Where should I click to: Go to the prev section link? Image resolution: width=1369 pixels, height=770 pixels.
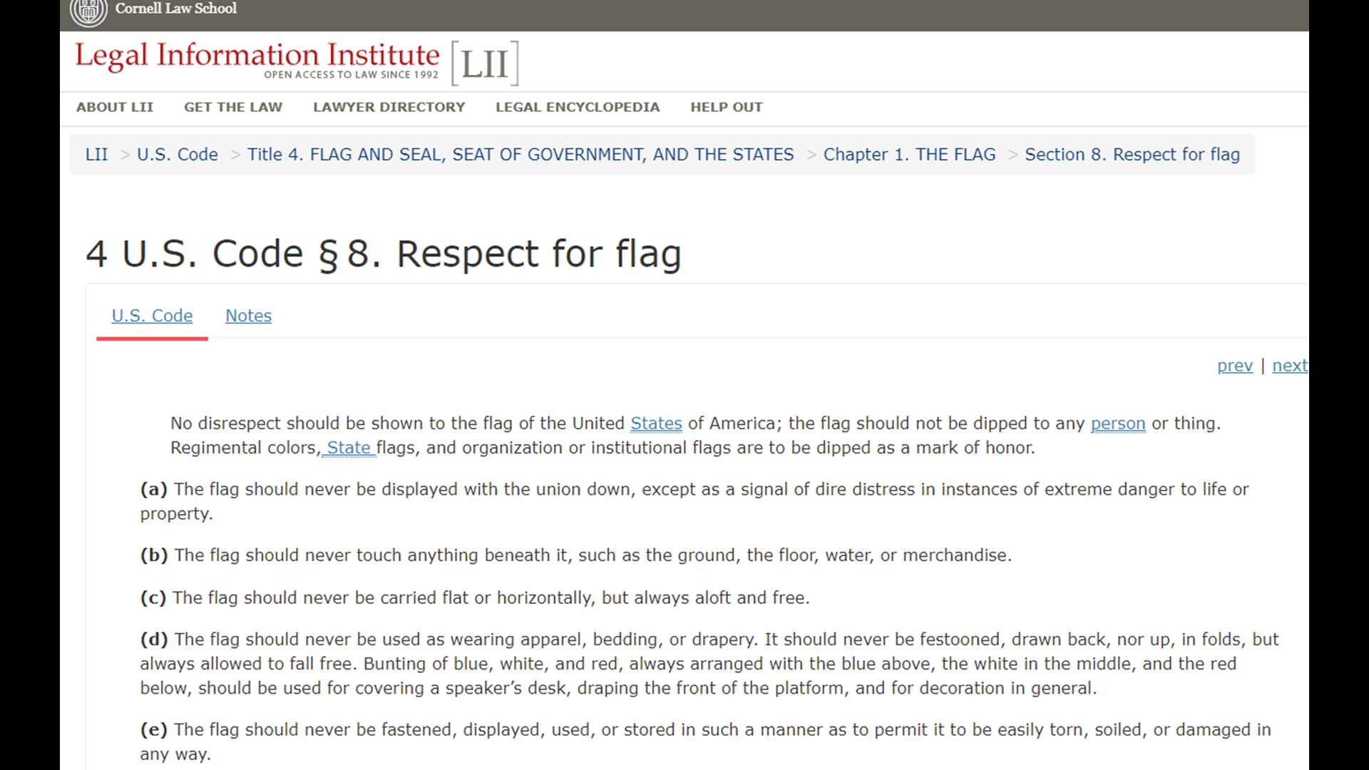click(x=1234, y=366)
